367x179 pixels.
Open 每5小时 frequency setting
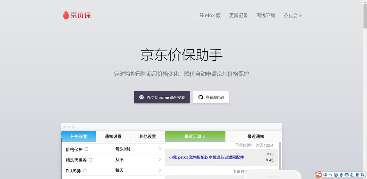(123, 149)
